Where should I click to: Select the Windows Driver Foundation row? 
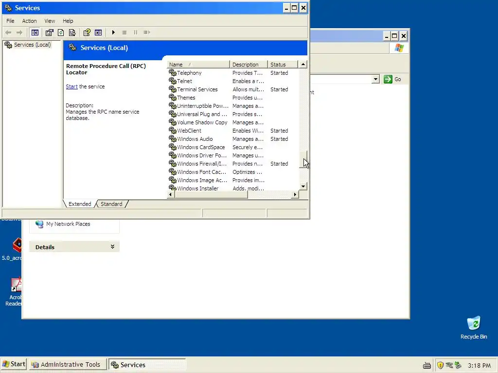[233, 155]
